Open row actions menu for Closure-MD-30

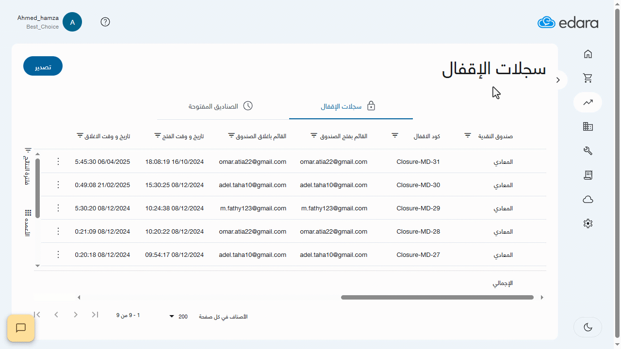pyautogui.click(x=58, y=185)
